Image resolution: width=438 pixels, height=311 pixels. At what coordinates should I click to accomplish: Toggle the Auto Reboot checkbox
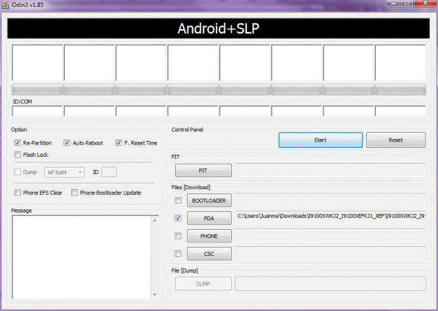click(67, 143)
